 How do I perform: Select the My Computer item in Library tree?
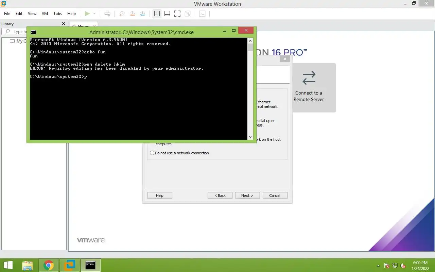18,41
